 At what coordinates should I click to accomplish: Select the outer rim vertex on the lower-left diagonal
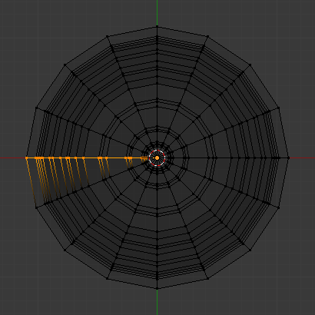tap(65, 250)
